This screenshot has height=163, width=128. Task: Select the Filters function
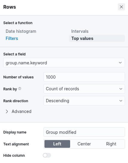pyautogui.click(x=12, y=38)
